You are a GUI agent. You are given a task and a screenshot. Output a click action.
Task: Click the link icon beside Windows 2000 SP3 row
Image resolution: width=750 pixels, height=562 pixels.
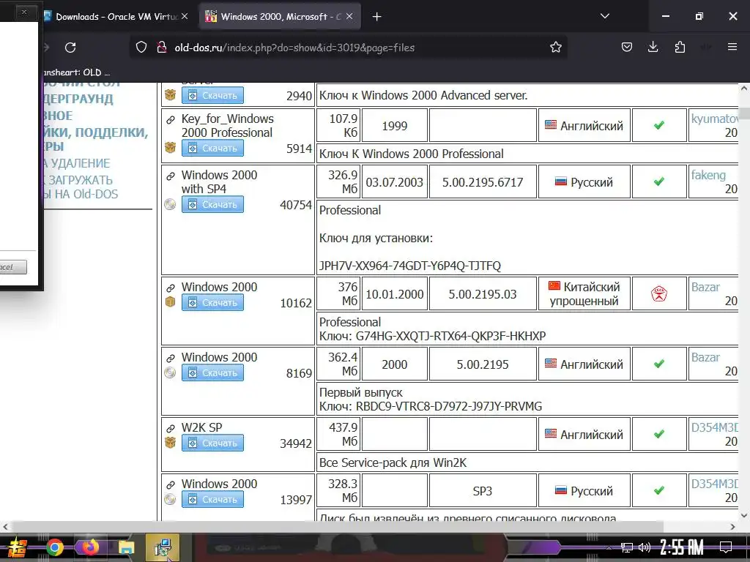[170, 484]
